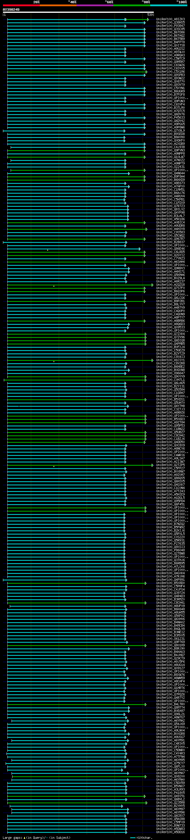
Task: Click hit label UniRef100_B2B837
Action: click(x=170, y=242)
